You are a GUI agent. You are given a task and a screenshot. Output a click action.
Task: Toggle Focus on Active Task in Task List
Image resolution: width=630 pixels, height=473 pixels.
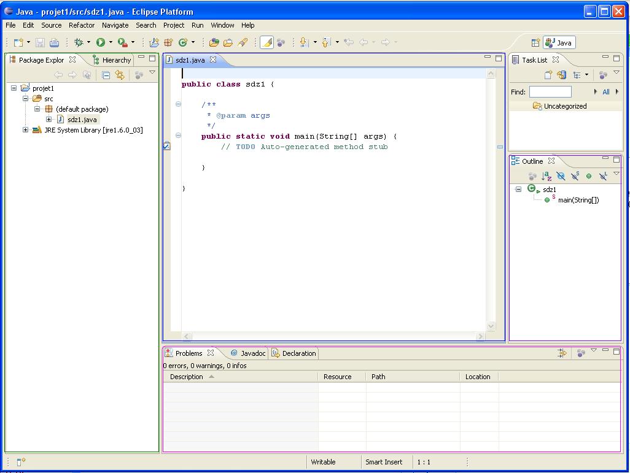tap(603, 75)
